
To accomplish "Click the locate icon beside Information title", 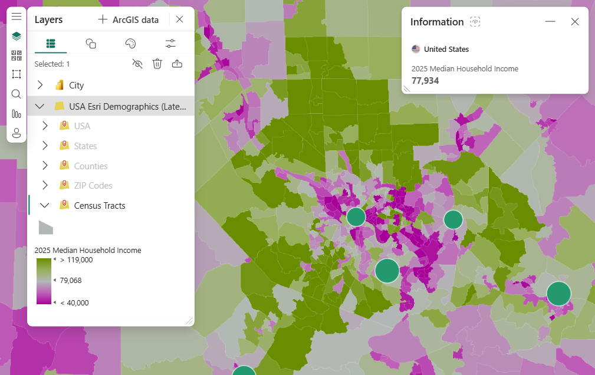I will point(475,21).
